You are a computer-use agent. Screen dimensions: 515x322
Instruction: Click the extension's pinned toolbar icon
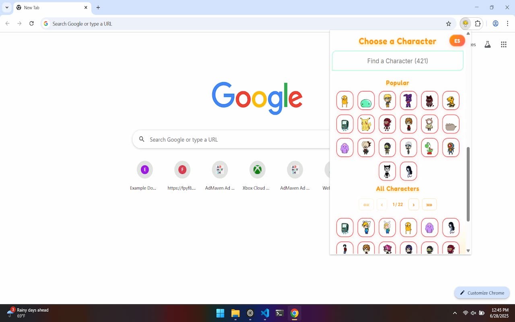pyautogui.click(x=466, y=24)
